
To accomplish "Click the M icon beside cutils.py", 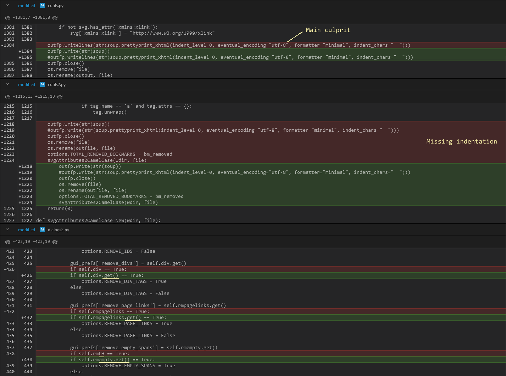I will pos(43,5).
